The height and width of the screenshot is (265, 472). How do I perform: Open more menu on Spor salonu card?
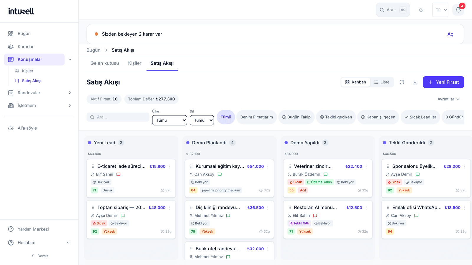coord(464,166)
